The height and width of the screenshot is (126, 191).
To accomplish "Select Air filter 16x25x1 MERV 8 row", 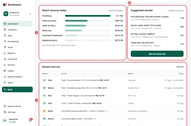I will point(157,35).
